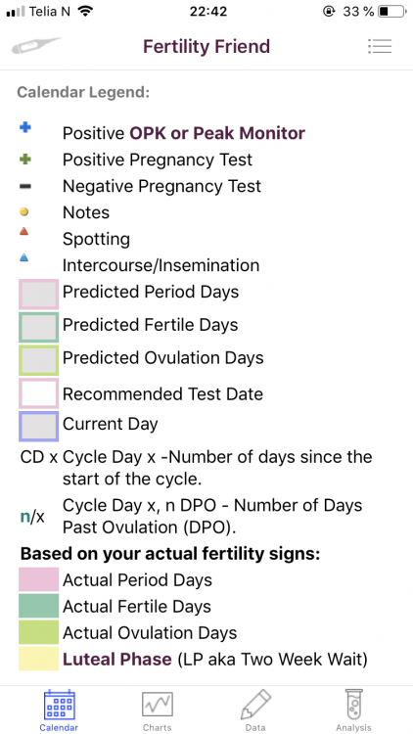Open the Analysis test tube tab
Viewport: 413px width, 734px height.
pyautogui.click(x=353, y=711)
